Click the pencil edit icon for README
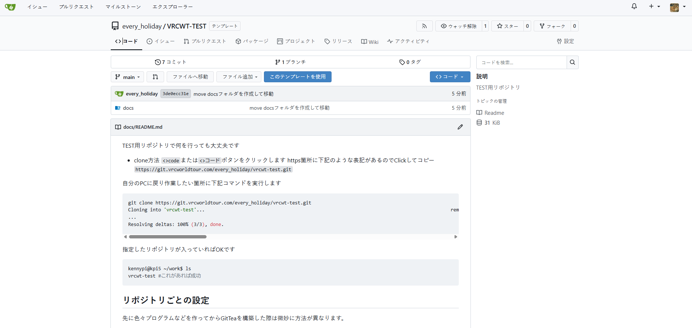The width and height of the screenshot is (692, 328). coord(460,127)
